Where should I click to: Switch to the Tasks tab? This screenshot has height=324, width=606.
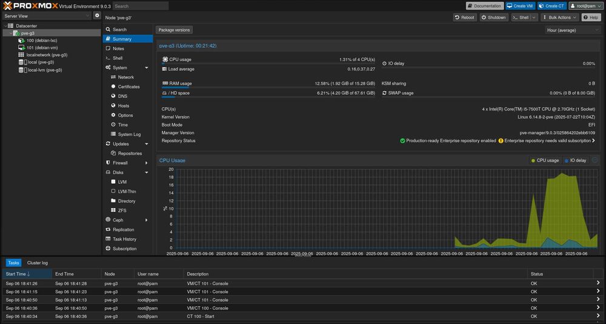(13, 263)
